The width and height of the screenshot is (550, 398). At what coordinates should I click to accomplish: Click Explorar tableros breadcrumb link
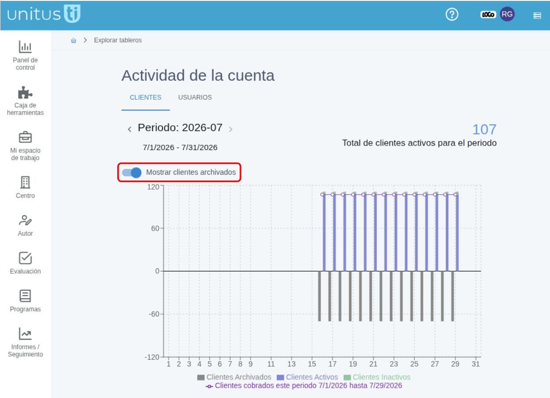pos(118,40)
